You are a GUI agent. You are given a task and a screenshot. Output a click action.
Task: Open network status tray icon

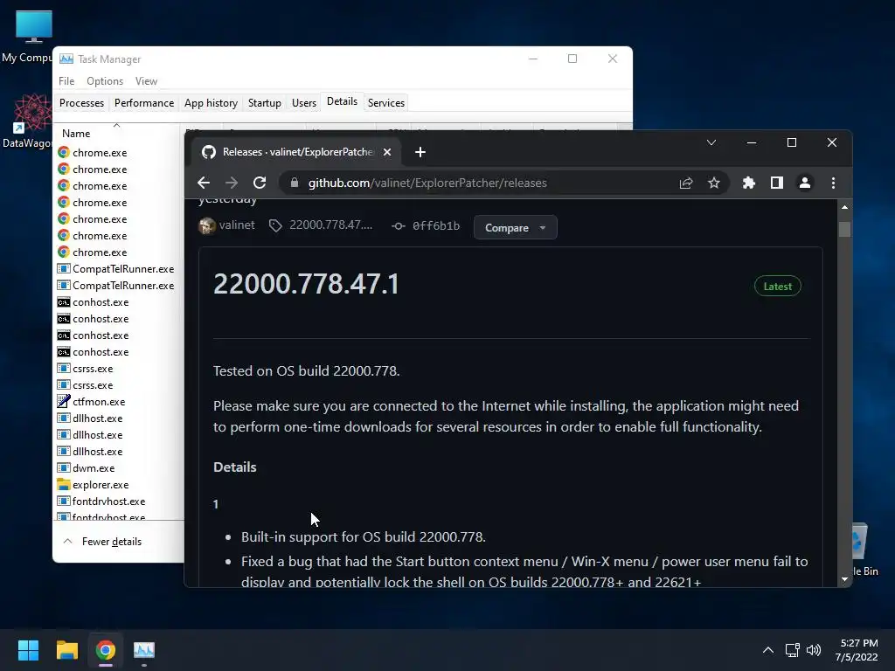pos(792,650)
